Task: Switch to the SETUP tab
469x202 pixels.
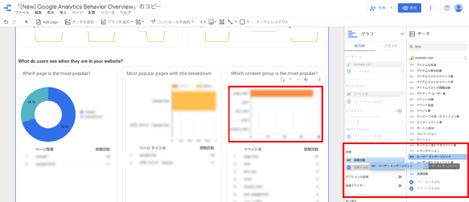Action: point(360,46)
